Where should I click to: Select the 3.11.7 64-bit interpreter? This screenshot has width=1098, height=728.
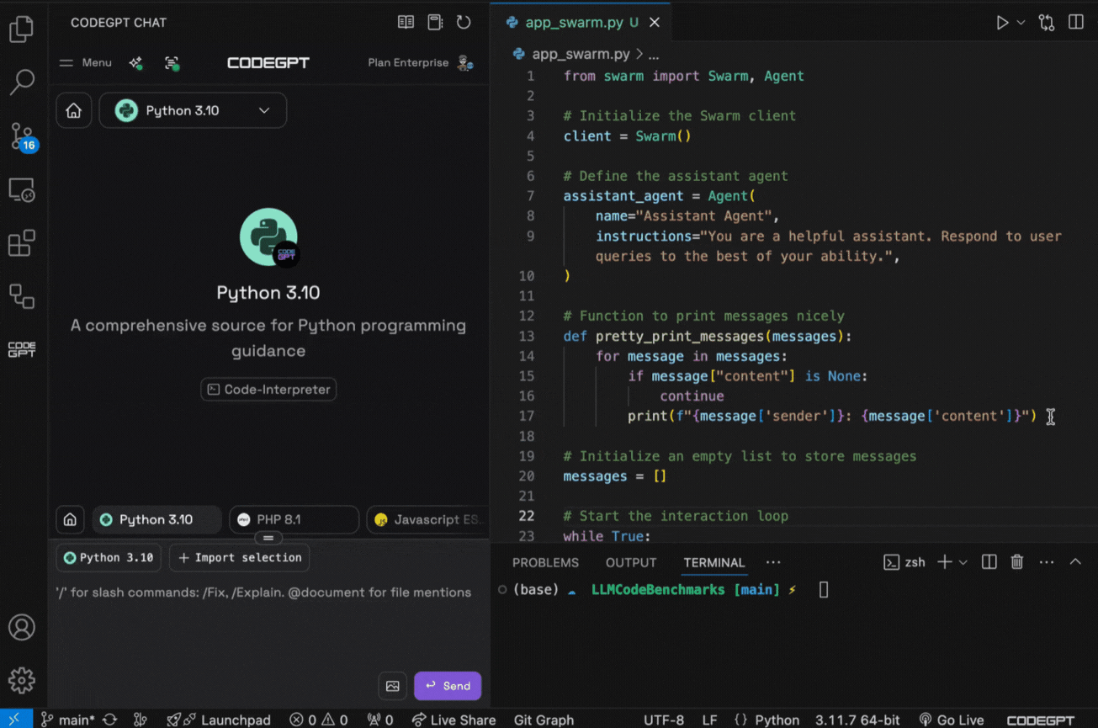coord(857,720)
